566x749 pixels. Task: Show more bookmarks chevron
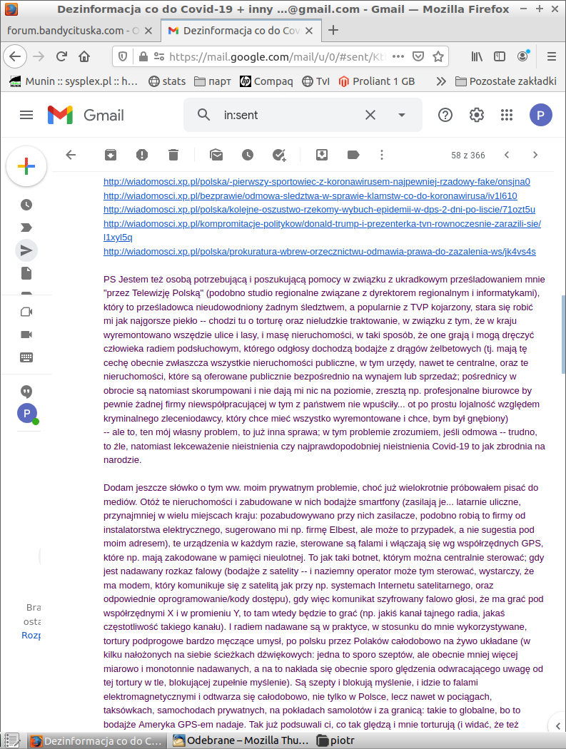click(x=441, y=81)
